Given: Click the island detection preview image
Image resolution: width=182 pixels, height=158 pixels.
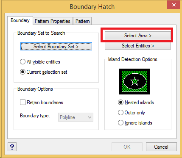Looking at the screenshot, I should [134, 81].
